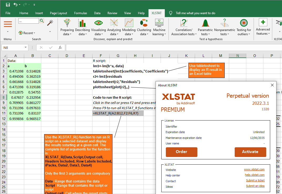Open the Advanced features menu

coord(263,27)
